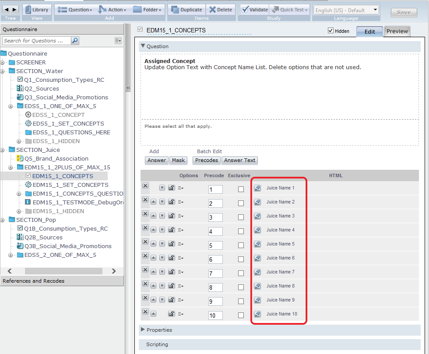Click the precode field containing 5

[x=215, y=245]
